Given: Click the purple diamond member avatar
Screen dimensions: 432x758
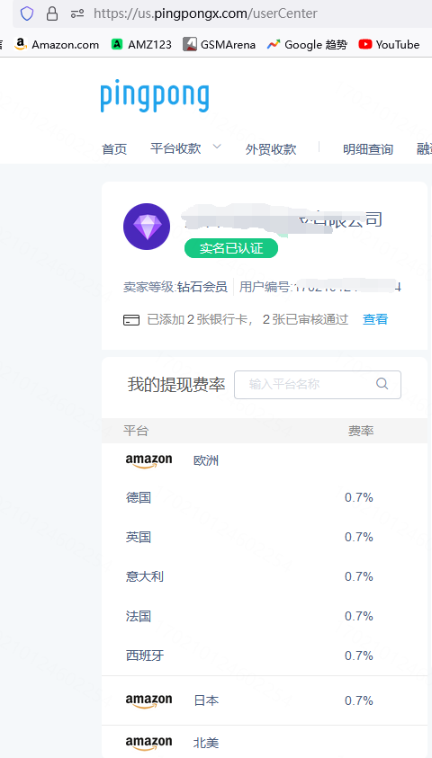Looking at the screenshot, I should tap(147, 227).
